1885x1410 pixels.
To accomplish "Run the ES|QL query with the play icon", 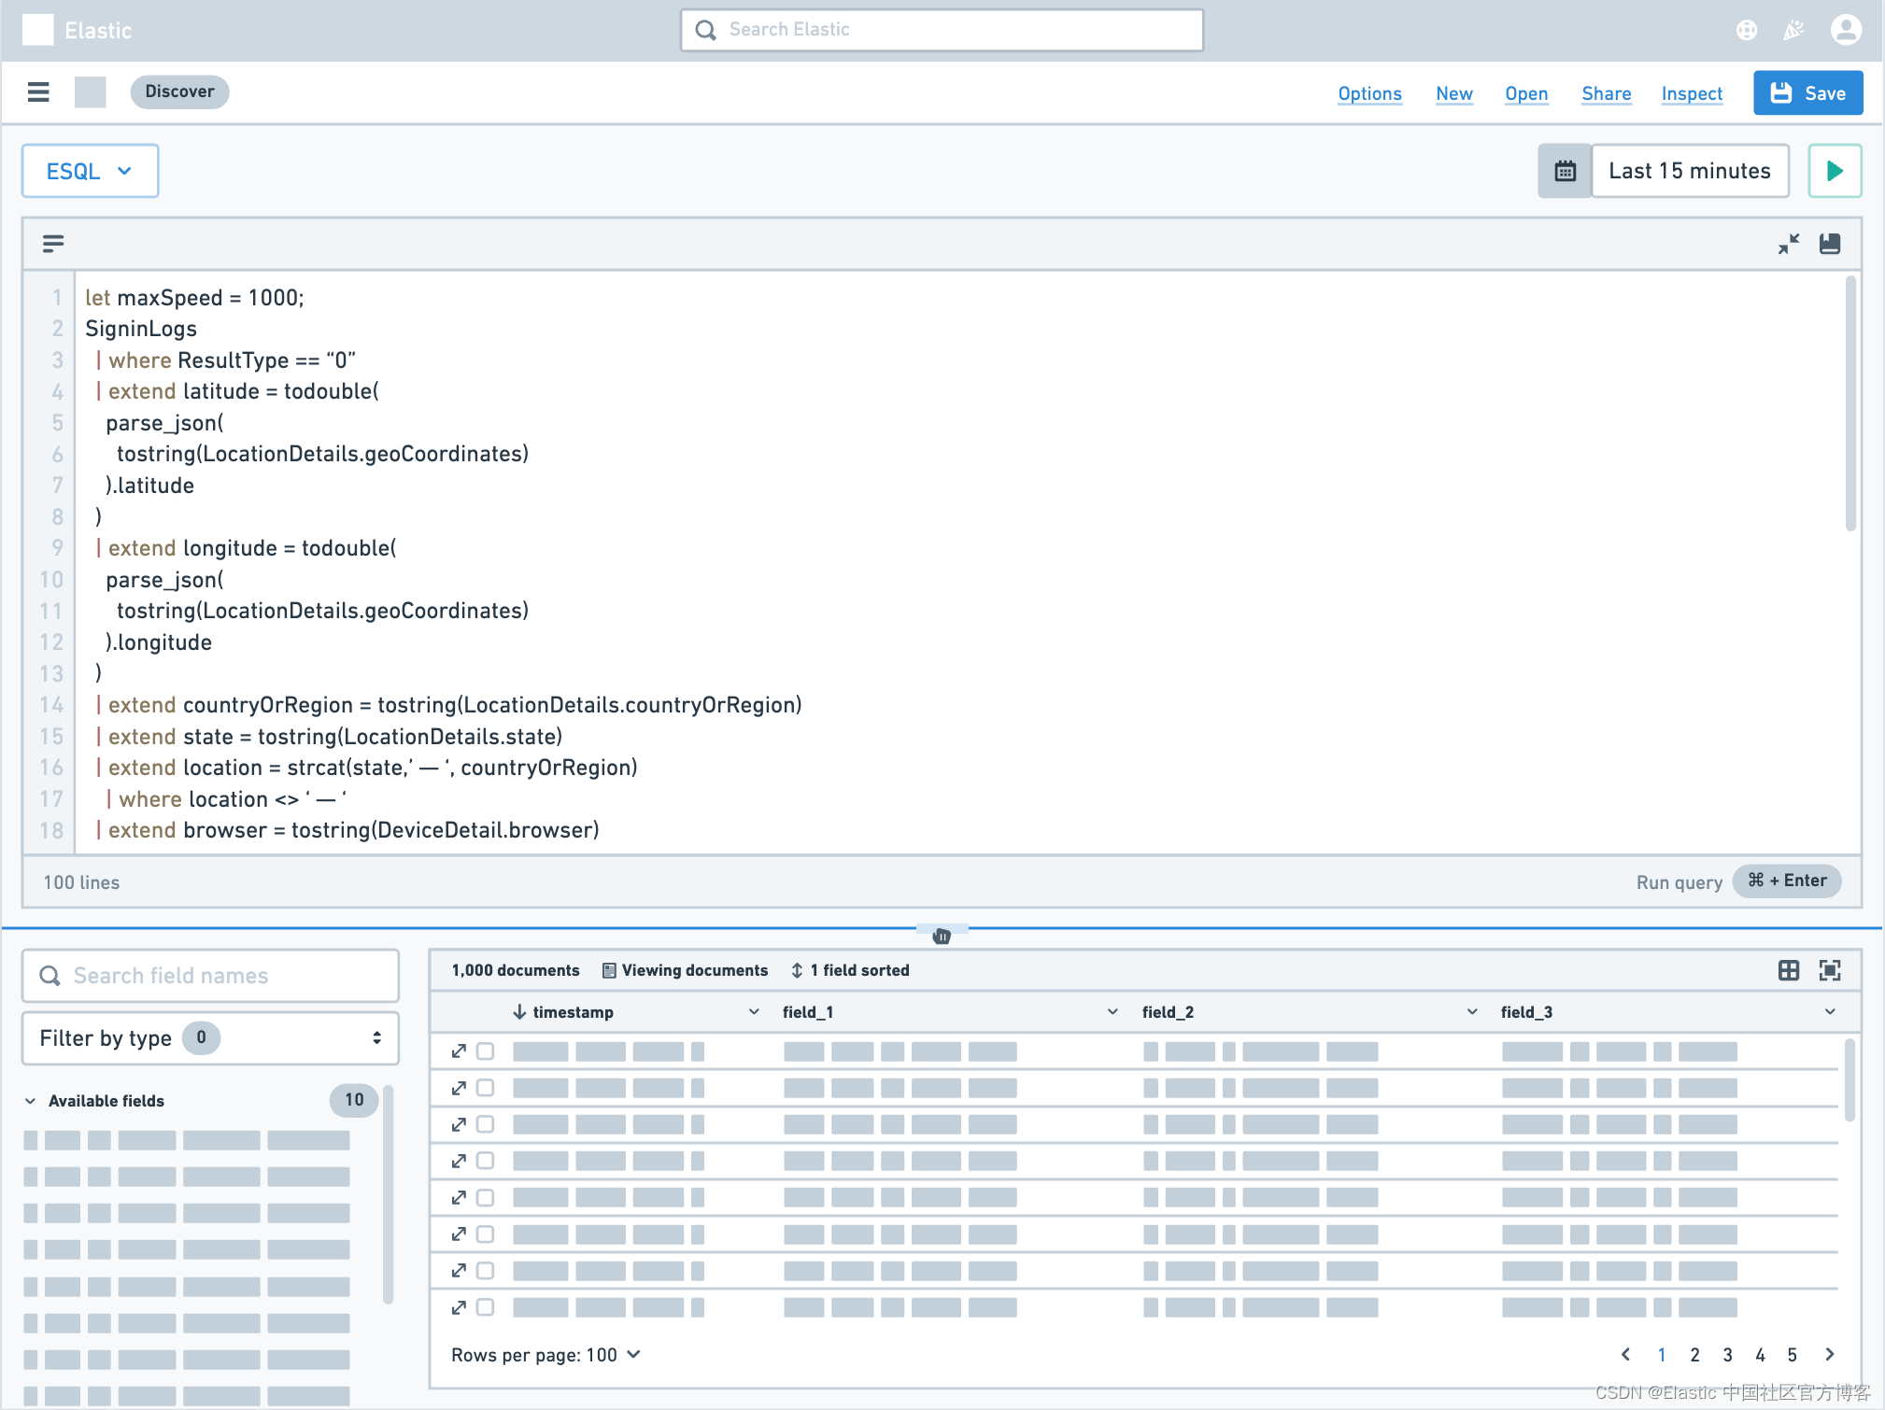I will click(1834, 171).
